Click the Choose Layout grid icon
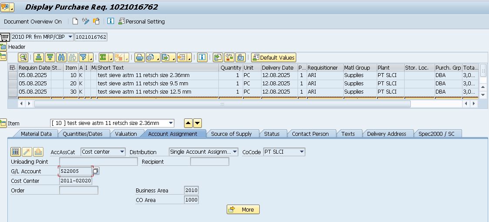 pos(182,57)
